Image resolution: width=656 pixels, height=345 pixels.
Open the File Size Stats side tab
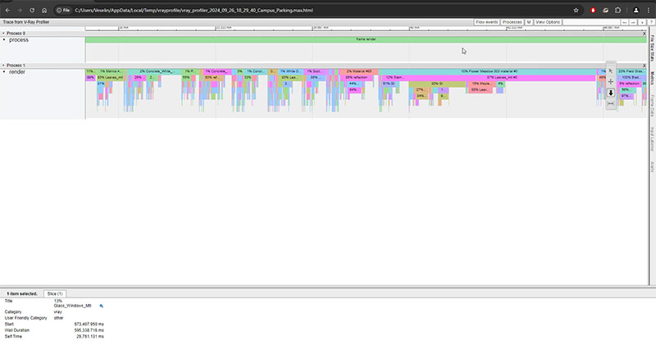(x=652, y=48)
